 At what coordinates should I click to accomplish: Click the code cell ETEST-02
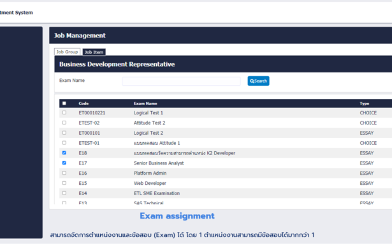tap(89, 123)
